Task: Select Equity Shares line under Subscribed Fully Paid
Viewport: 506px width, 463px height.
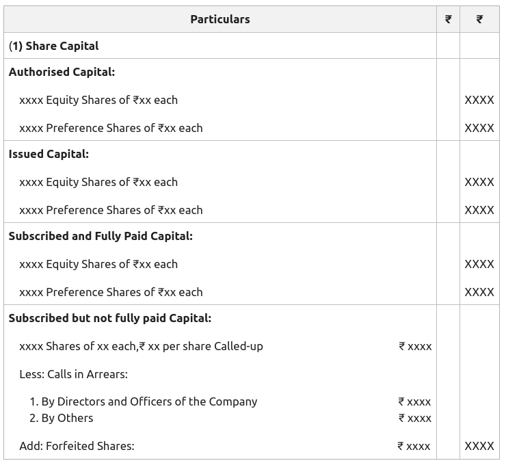Action: coord(98,264)
